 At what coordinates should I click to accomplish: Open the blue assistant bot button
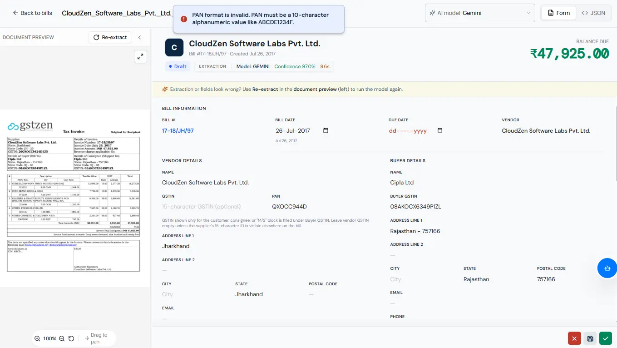click(x=607, y=268)
